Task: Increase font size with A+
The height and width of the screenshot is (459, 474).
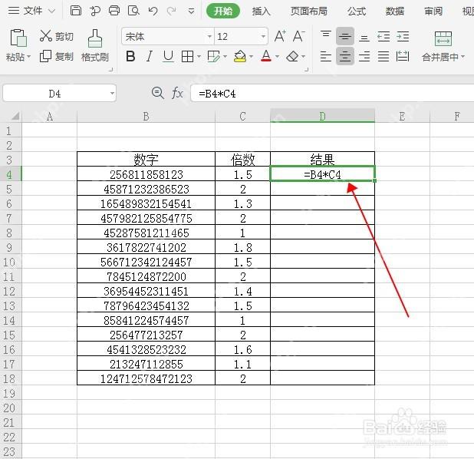Action: tap(280, 36)
